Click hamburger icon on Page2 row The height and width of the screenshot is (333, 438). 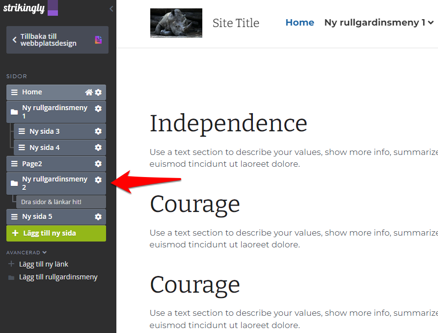point(14,164)
